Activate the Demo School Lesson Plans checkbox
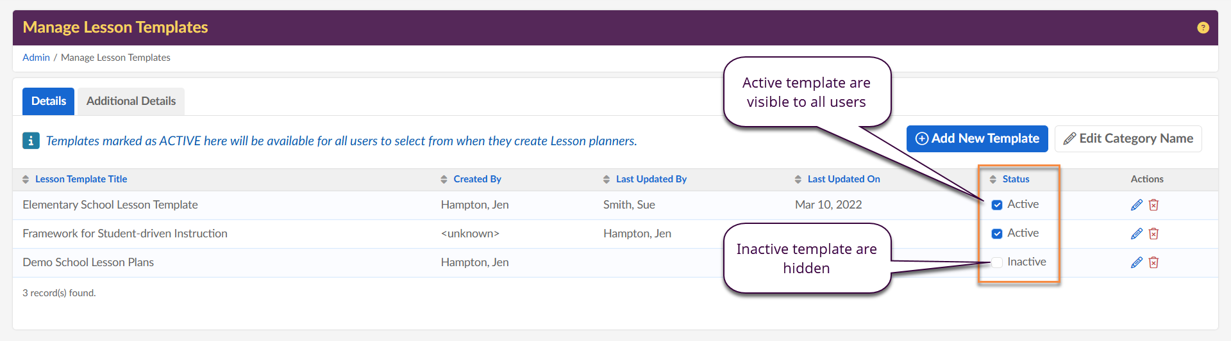1231x341 pixels. coord(997,262)
